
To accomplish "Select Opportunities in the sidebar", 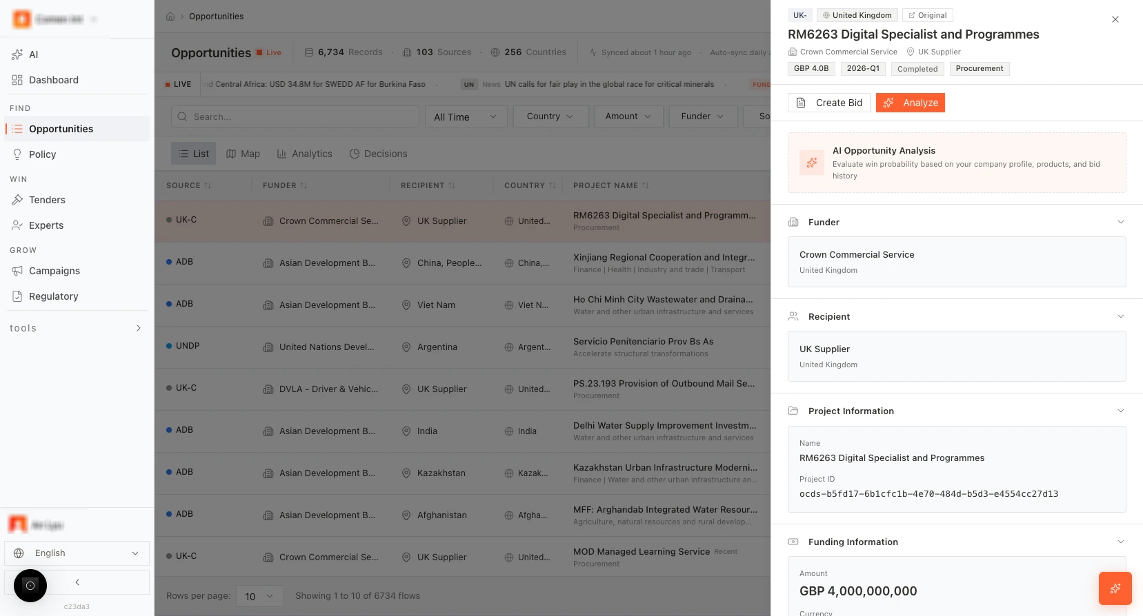I will point(77,129).
